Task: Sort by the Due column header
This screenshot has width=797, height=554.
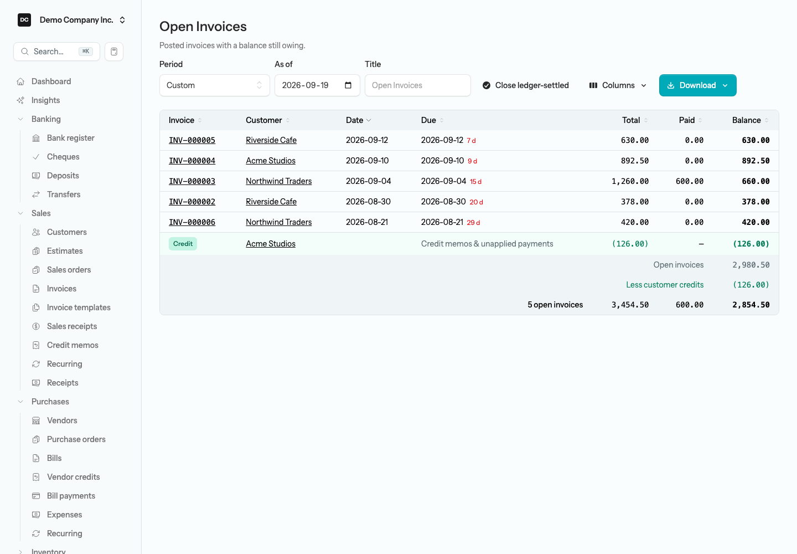Action: pos(432,120)
